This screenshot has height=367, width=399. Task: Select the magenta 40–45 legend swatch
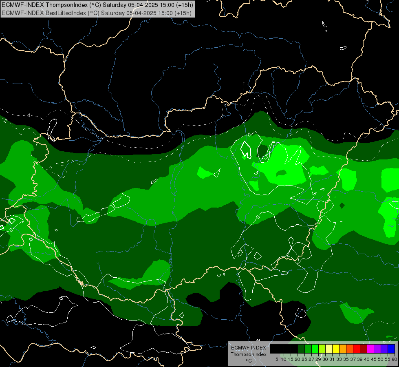point(370,349)
